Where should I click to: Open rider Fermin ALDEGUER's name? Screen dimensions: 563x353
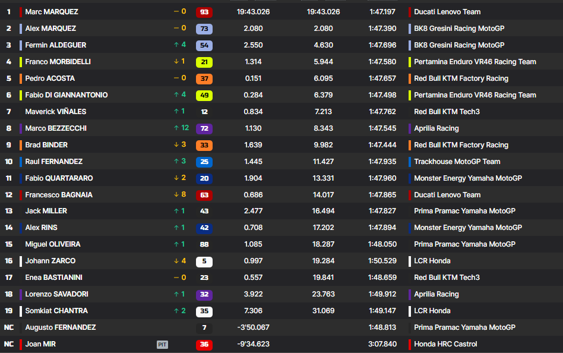coord(55,45)
